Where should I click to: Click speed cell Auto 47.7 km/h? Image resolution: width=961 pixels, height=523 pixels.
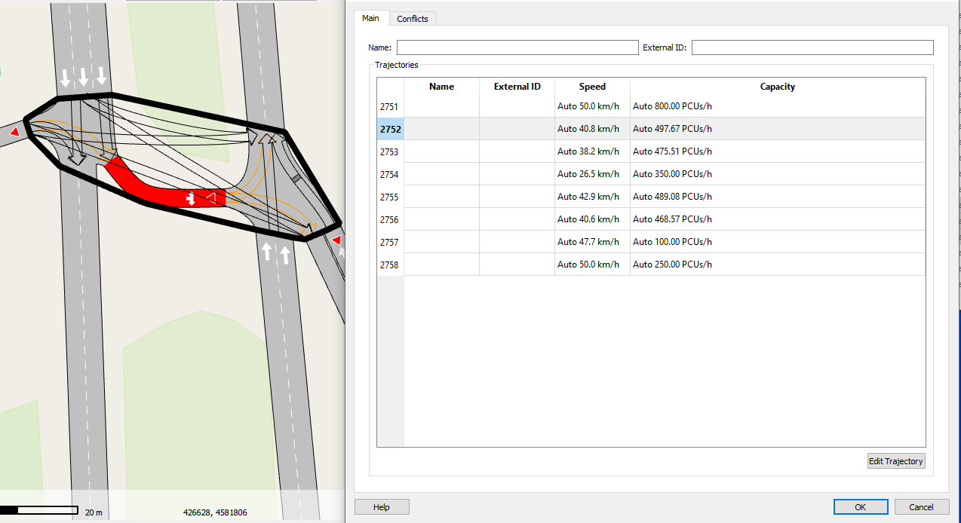[592, 242]
